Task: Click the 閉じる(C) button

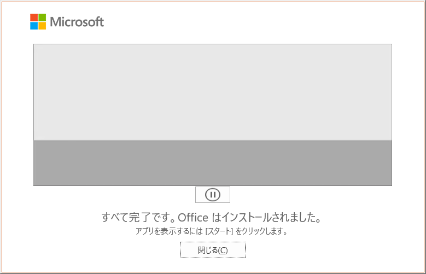Action: coord(213,250)
